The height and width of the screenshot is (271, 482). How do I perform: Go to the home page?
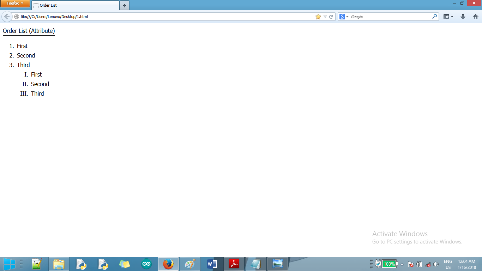point(475,17)
